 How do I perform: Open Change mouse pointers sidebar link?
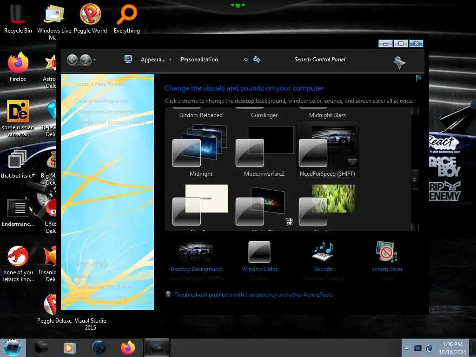coord(104,112)
